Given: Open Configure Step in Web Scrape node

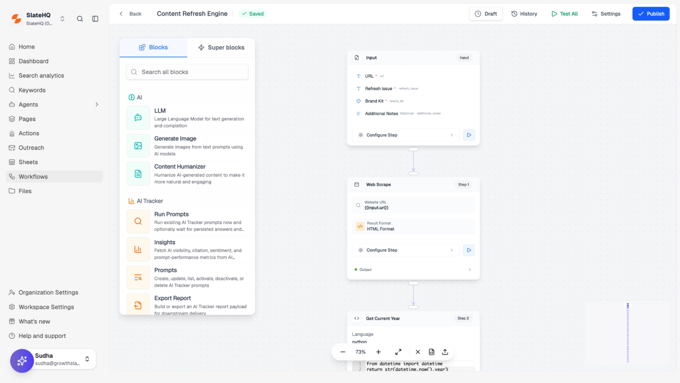Looking at the screenshot, I should tap(405, 250).
